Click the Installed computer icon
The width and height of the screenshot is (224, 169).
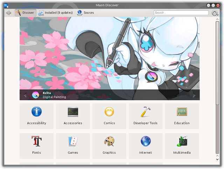41,13
